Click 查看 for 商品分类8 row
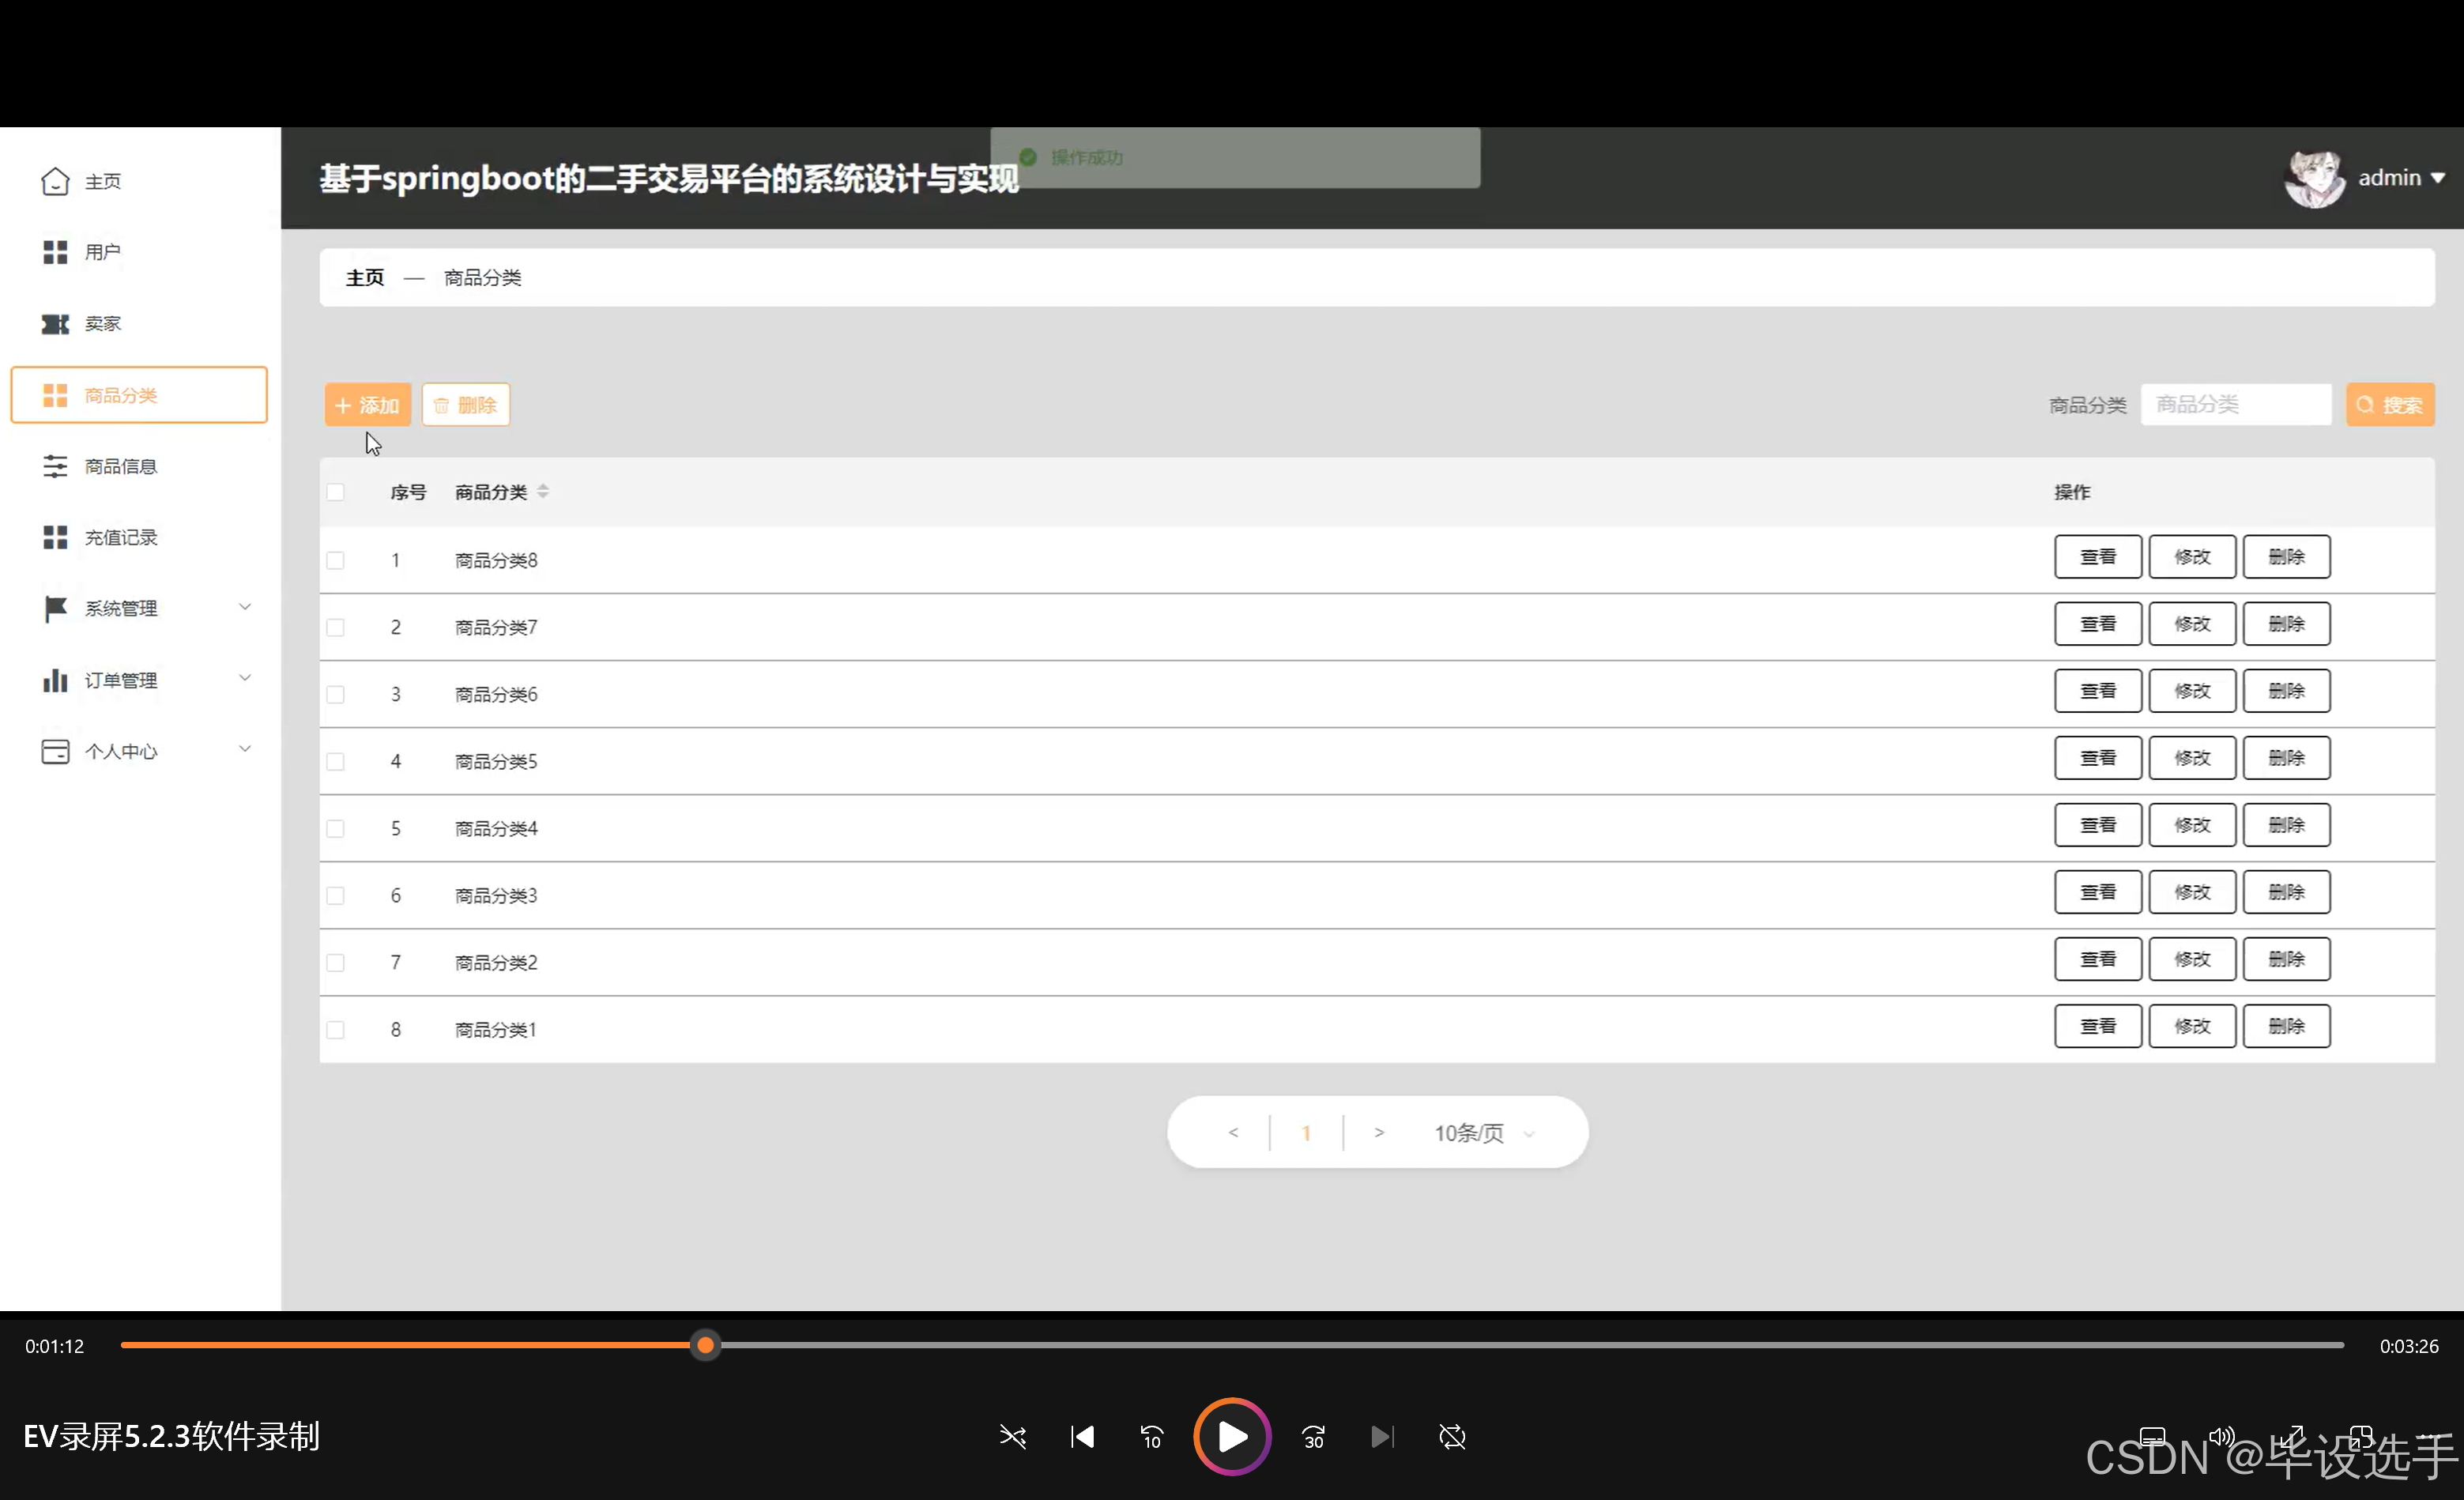This screenshot has height=1500, width=2464. [x=2098, y=557]
